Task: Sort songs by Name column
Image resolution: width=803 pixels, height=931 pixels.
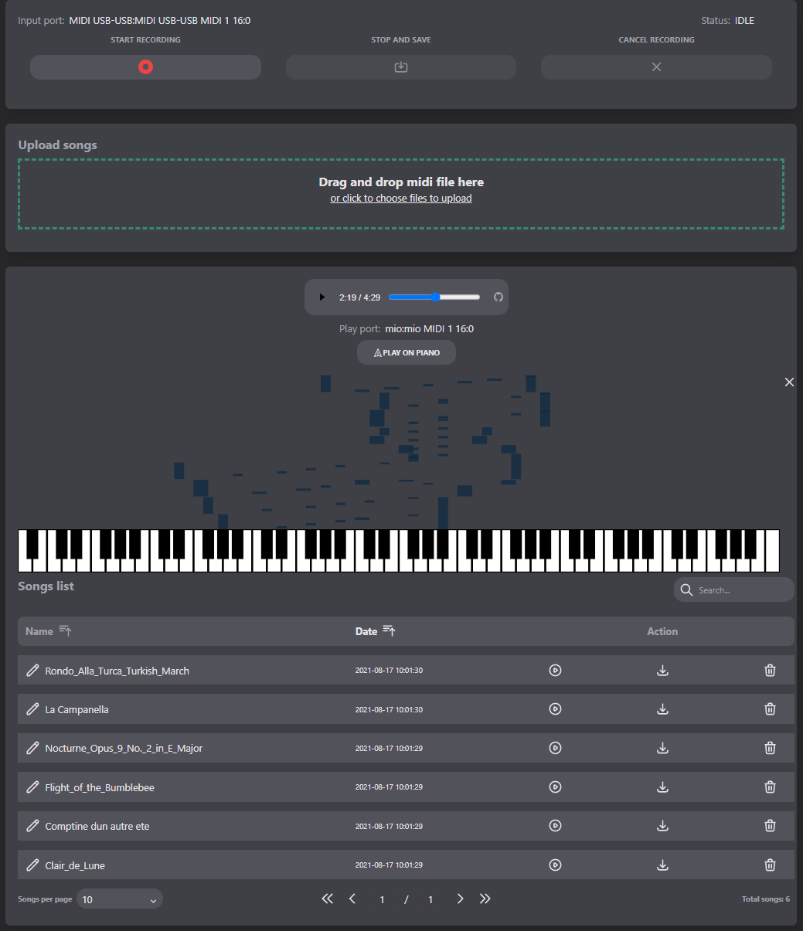Action: (49, 631)
